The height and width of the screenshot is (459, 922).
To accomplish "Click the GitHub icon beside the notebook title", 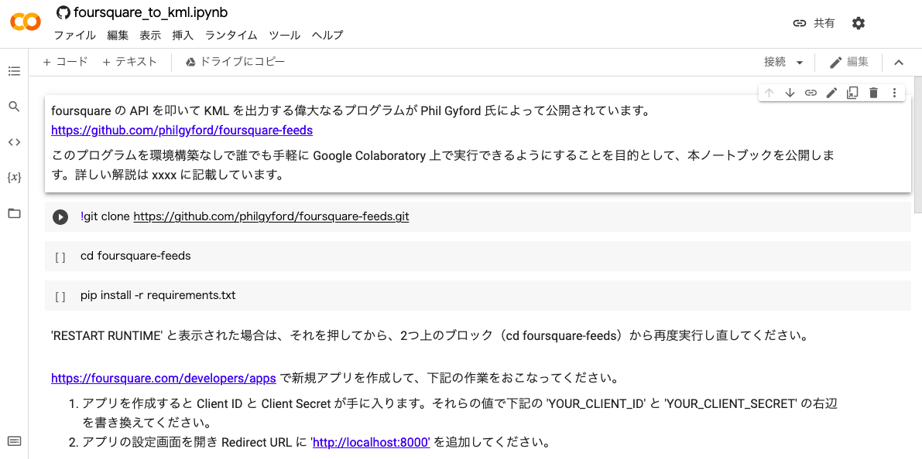I will 63,12.
